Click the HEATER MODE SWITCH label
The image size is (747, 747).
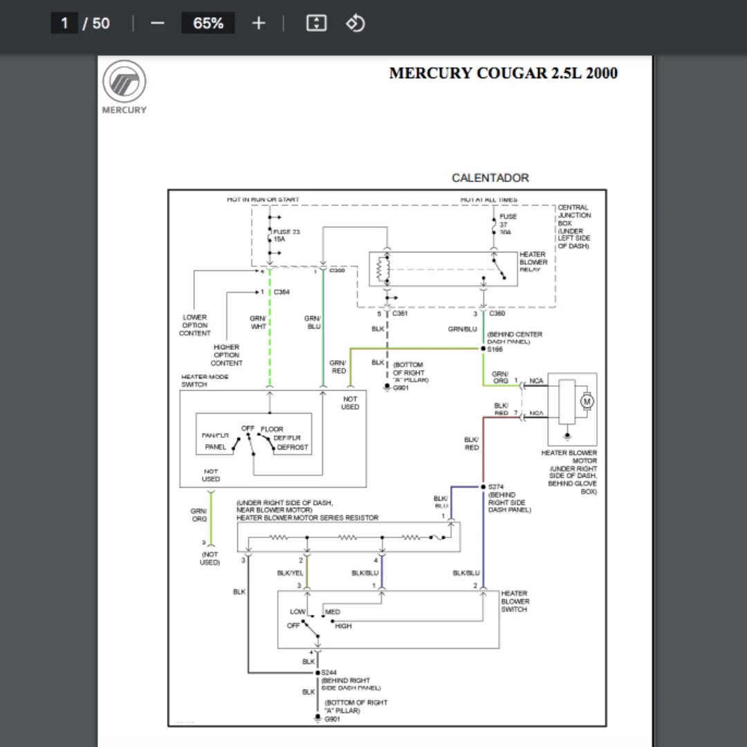tap(205, 380)
